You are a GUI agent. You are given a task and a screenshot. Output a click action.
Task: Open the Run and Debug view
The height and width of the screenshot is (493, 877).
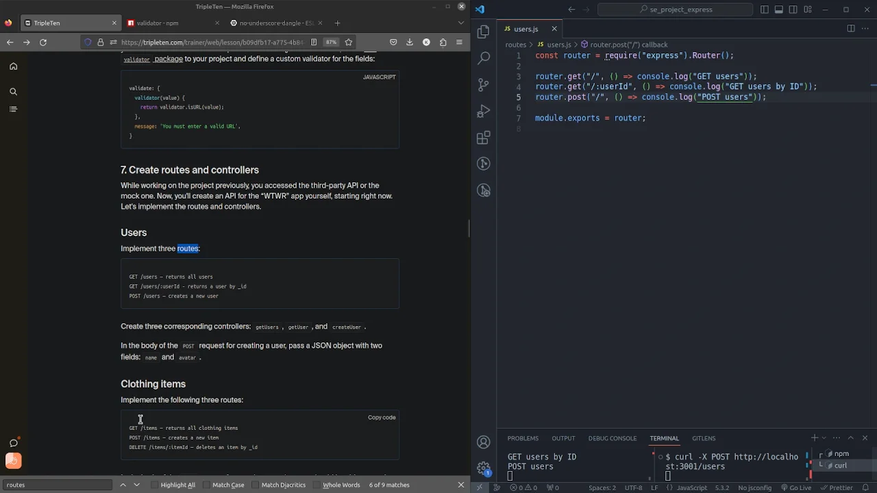point(484,111)
